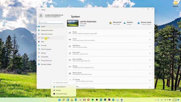Click the Sound speaker icon
181x102 pixels.
[x=70, y=40]
